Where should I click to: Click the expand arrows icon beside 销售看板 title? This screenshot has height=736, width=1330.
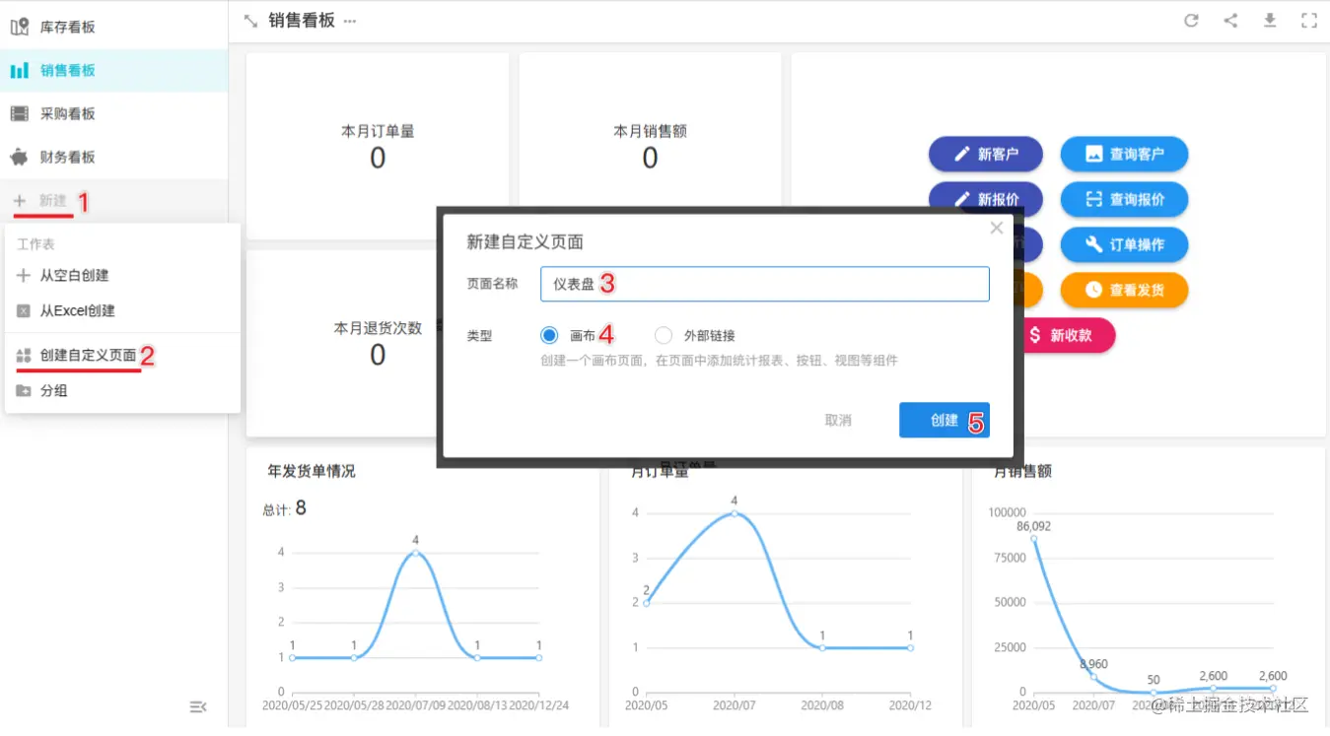coord(250,21)
